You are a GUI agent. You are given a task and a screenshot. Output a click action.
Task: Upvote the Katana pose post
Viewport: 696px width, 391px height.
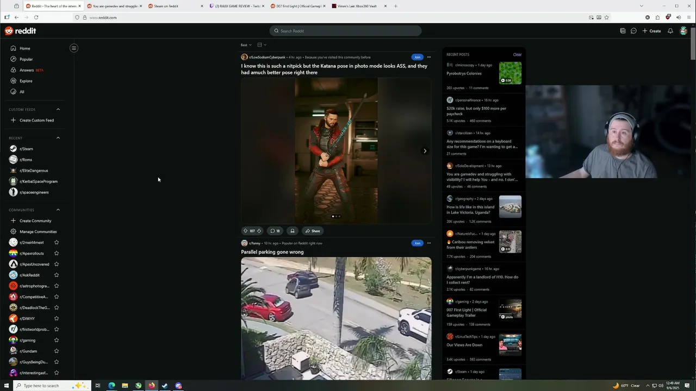click(245, 231)
